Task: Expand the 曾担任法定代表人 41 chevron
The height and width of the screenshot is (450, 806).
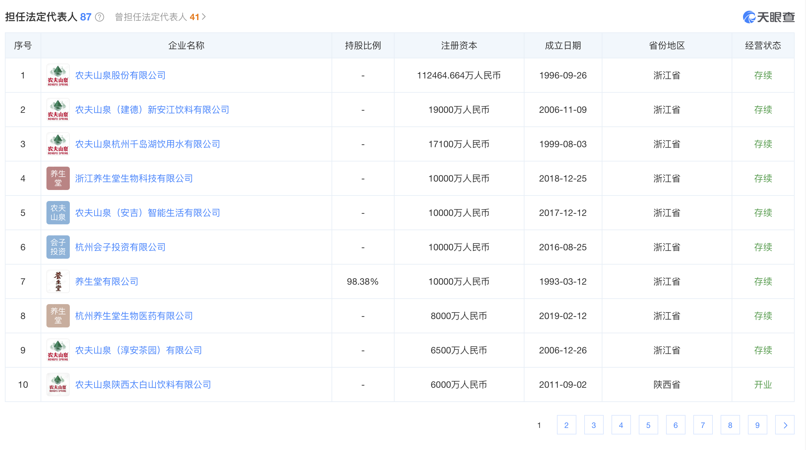Action: coord(204,17)
